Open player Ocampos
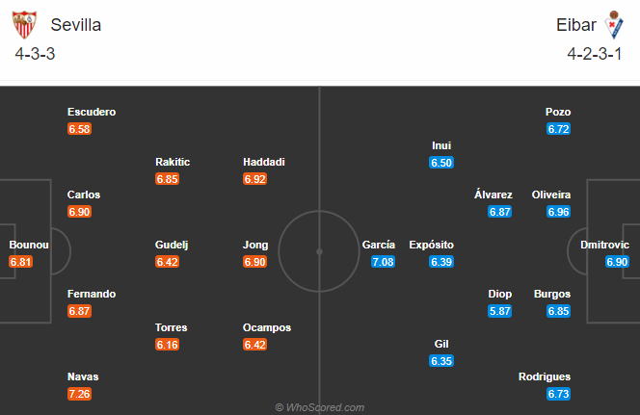Screen dimensions: 640x415 click(267, 327)
